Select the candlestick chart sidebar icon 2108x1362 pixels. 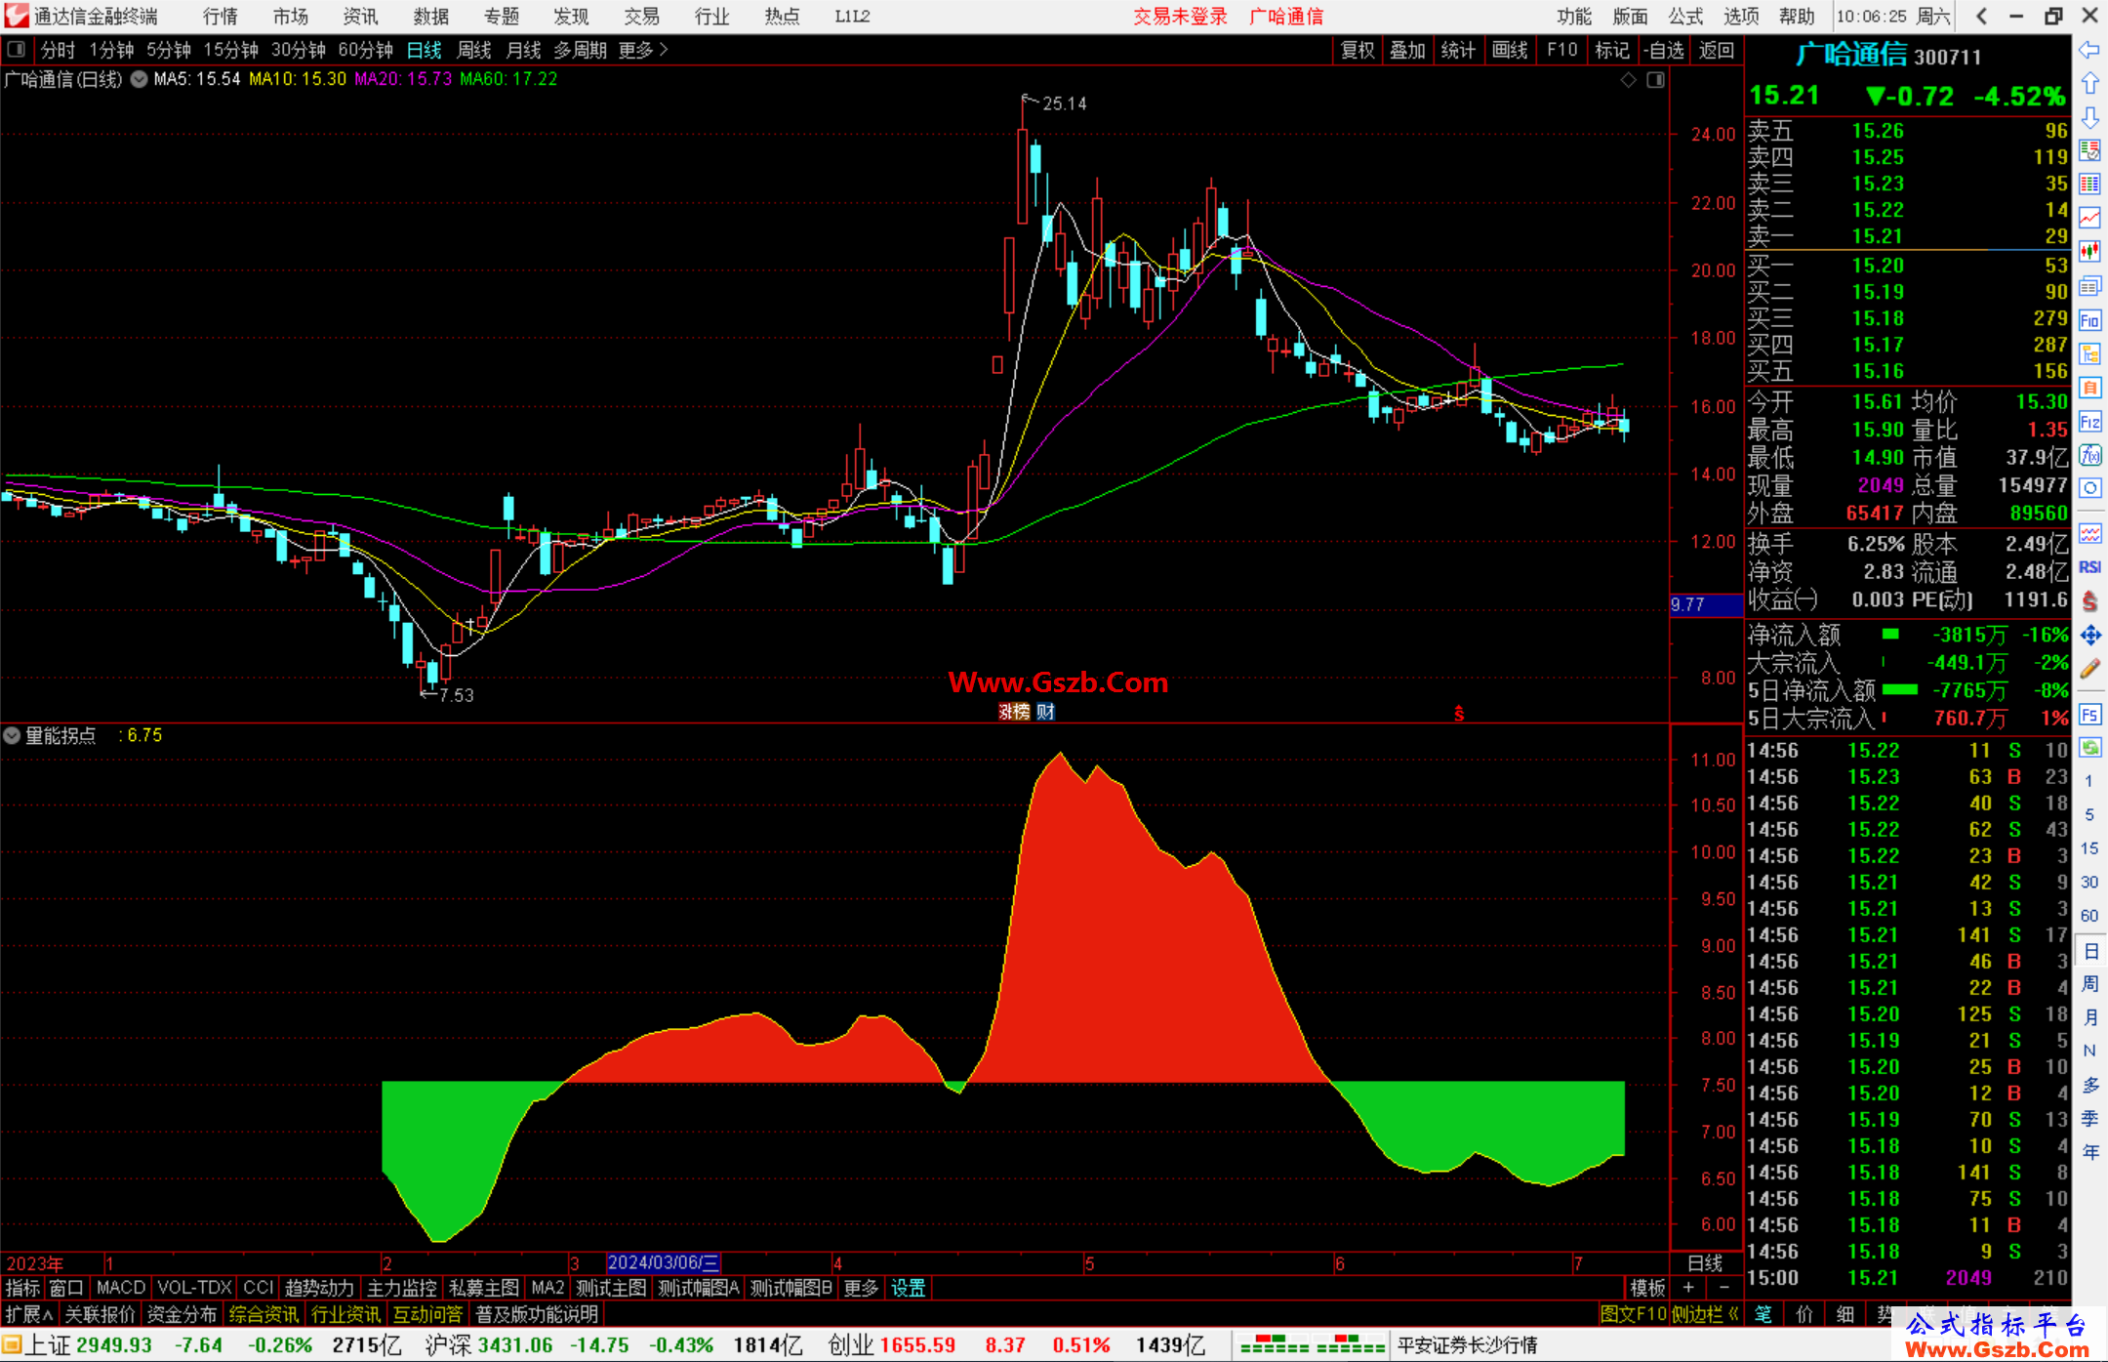pos(2089,252)
